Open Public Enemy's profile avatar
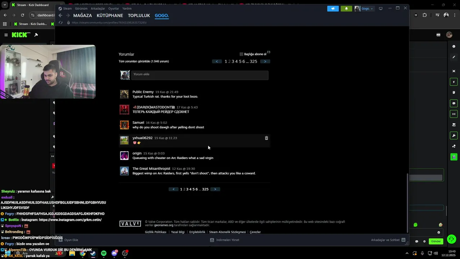Image resolution: width=460 pixels, height=259 pixels. (124, 94)
